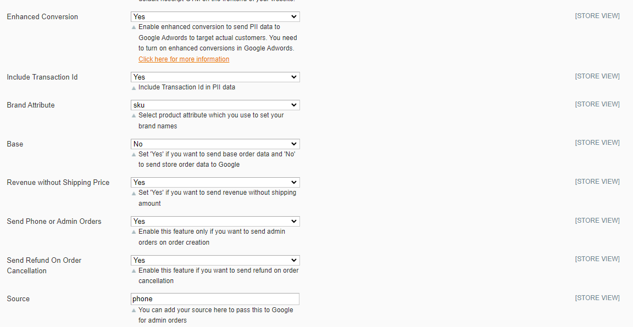
Task: Open the 'Click here for more information' link
Action: 184,59
